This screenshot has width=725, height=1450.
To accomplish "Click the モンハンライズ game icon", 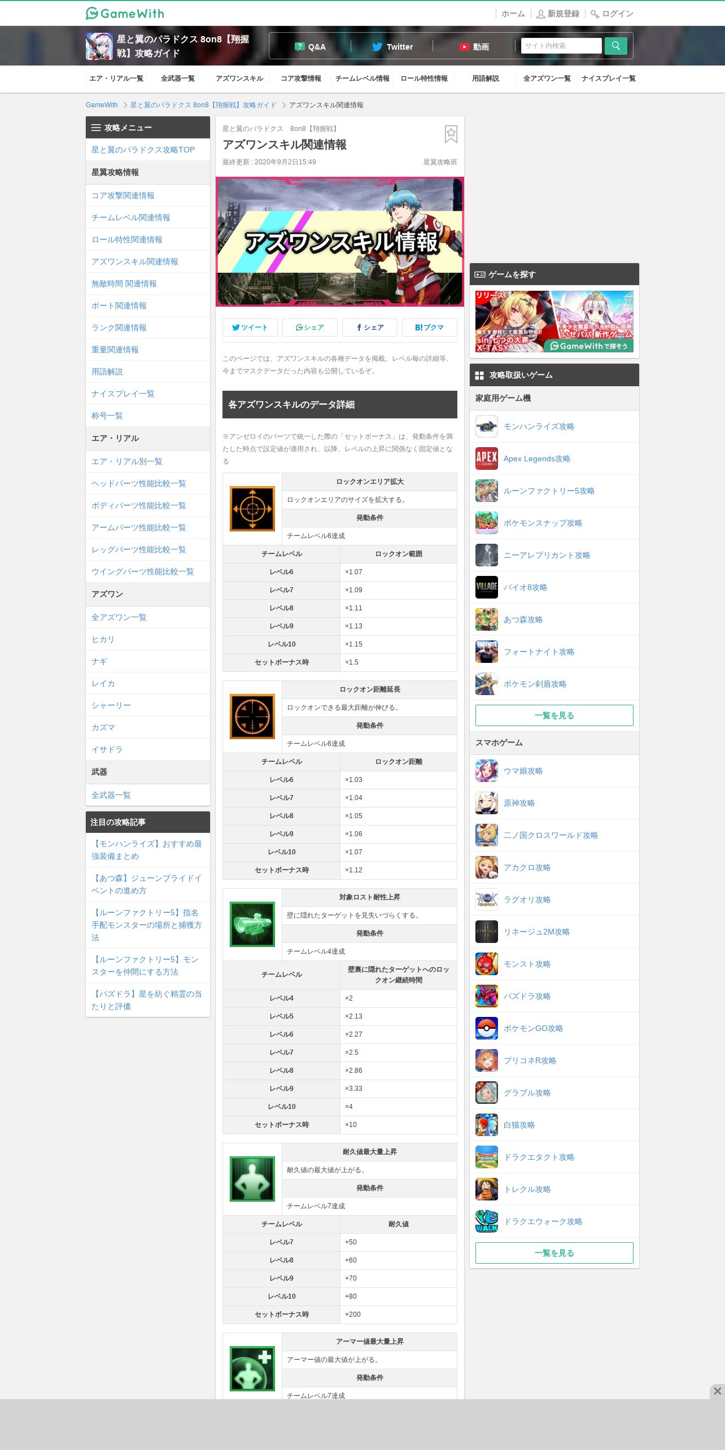I will (x=487, y=426).
